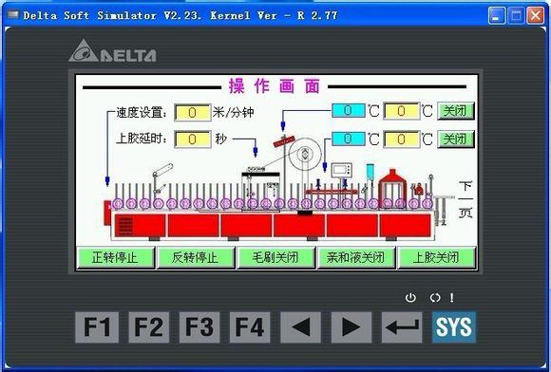
Task: Click the blue SYS key
Action: point(454,327)
